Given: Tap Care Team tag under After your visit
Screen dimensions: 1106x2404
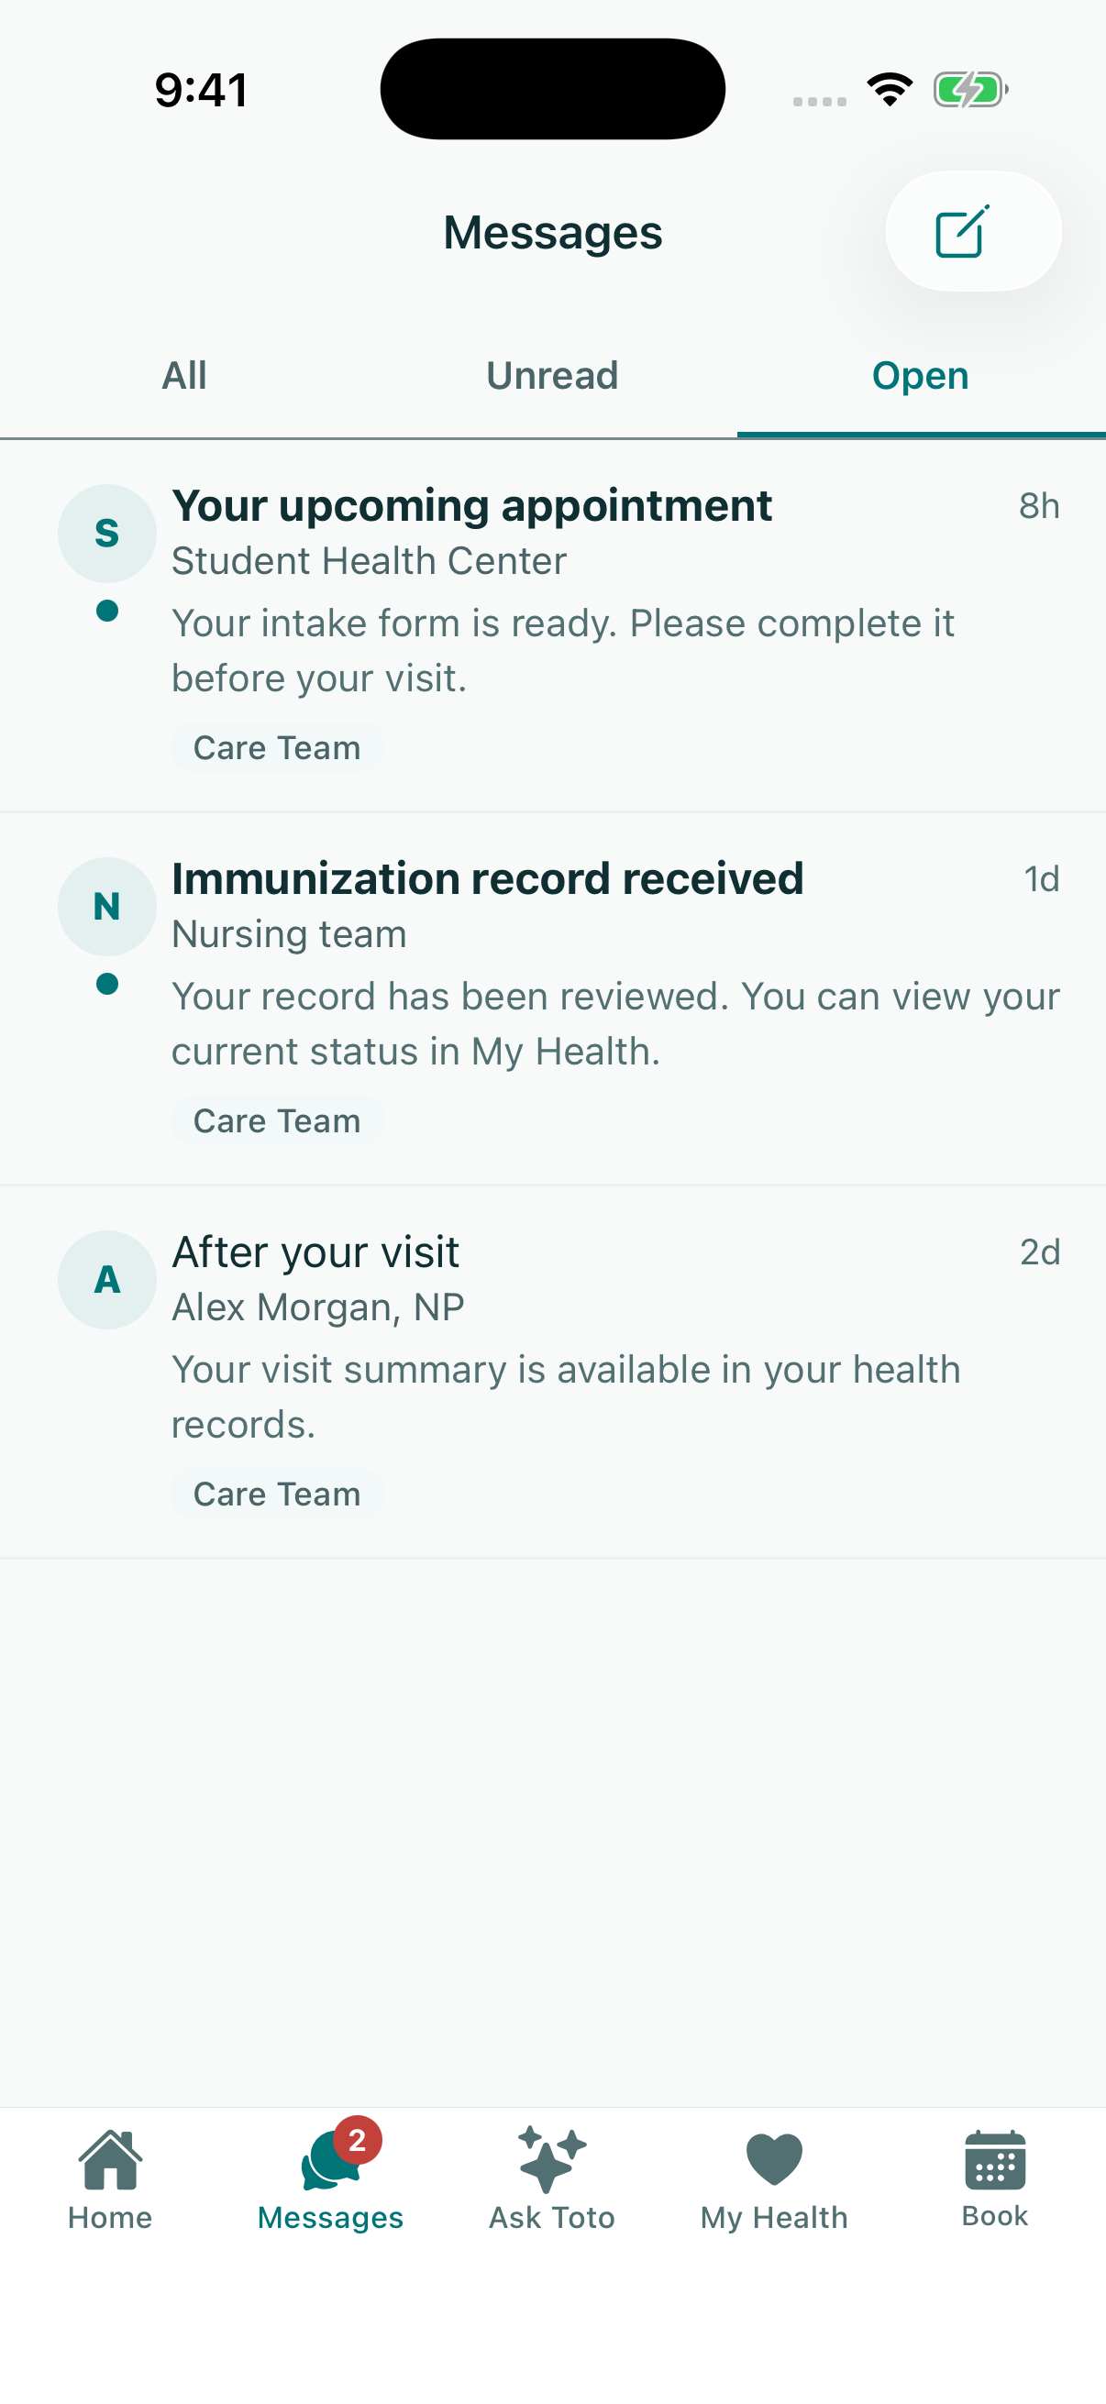Looking at the screenshot, I should 277,1494.
